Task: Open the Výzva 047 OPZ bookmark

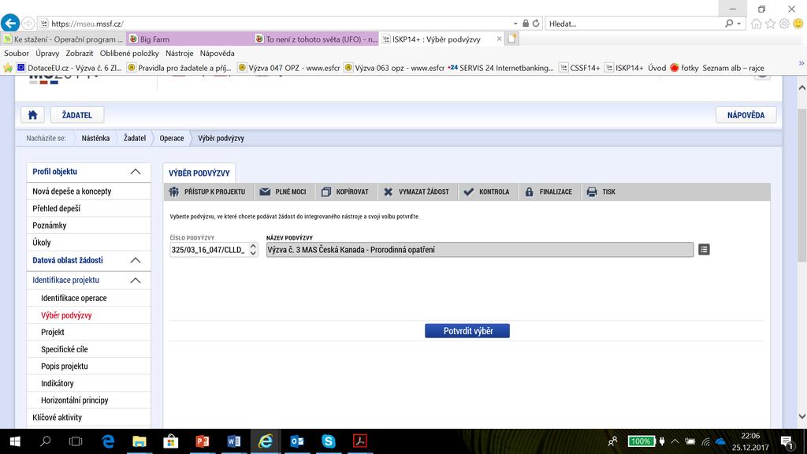Action: (288, 68)
